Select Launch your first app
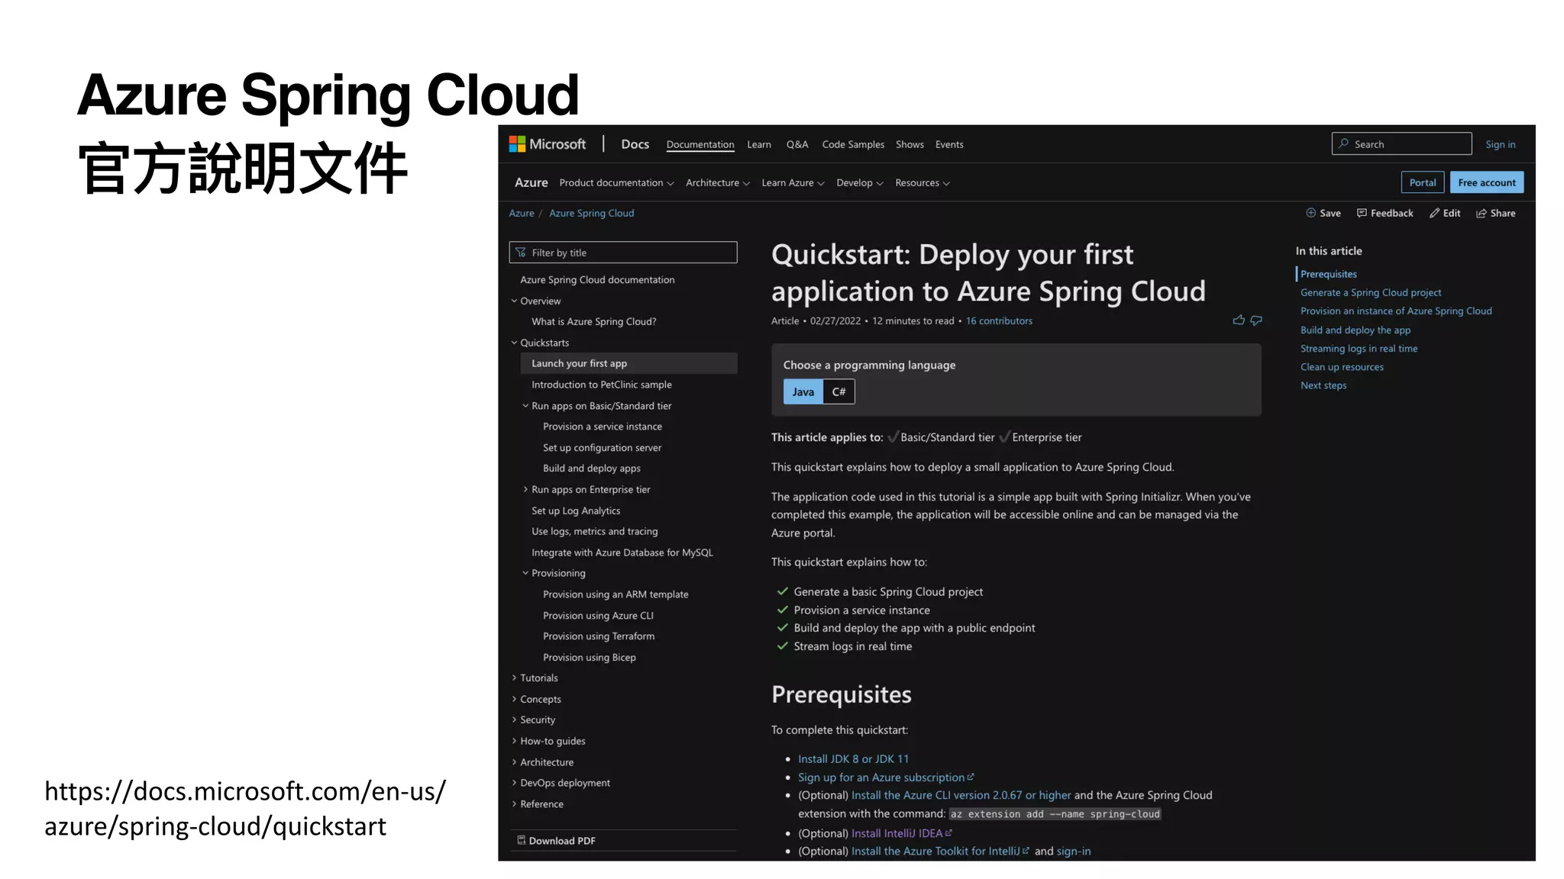This screenshot has width=1564, height=879. tap(629, 363)
